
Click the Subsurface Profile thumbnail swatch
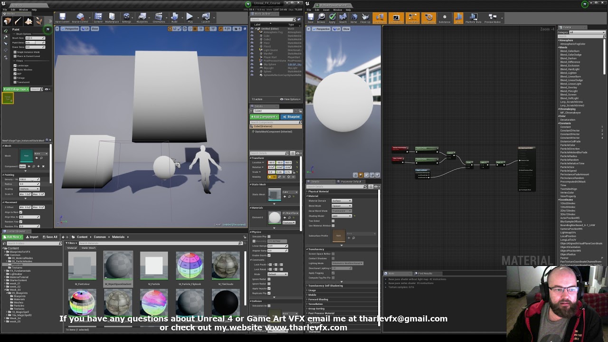coord(339,236)
